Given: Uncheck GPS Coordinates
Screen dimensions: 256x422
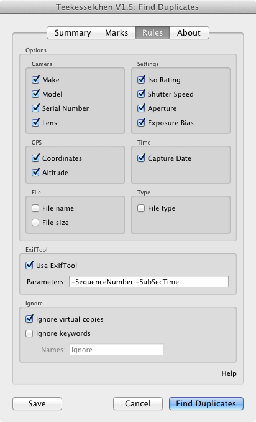Looking at the screenshot, I should click(x=35, y=158).
